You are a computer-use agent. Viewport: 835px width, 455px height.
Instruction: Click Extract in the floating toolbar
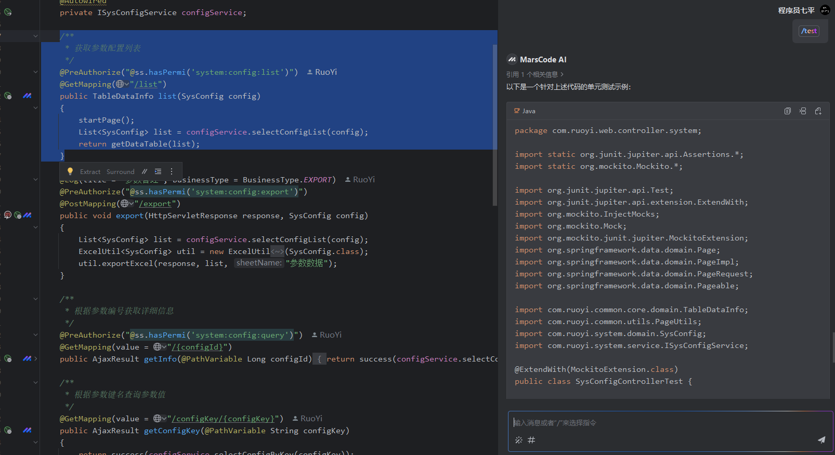pyautogui.click(x=90, y=171)
